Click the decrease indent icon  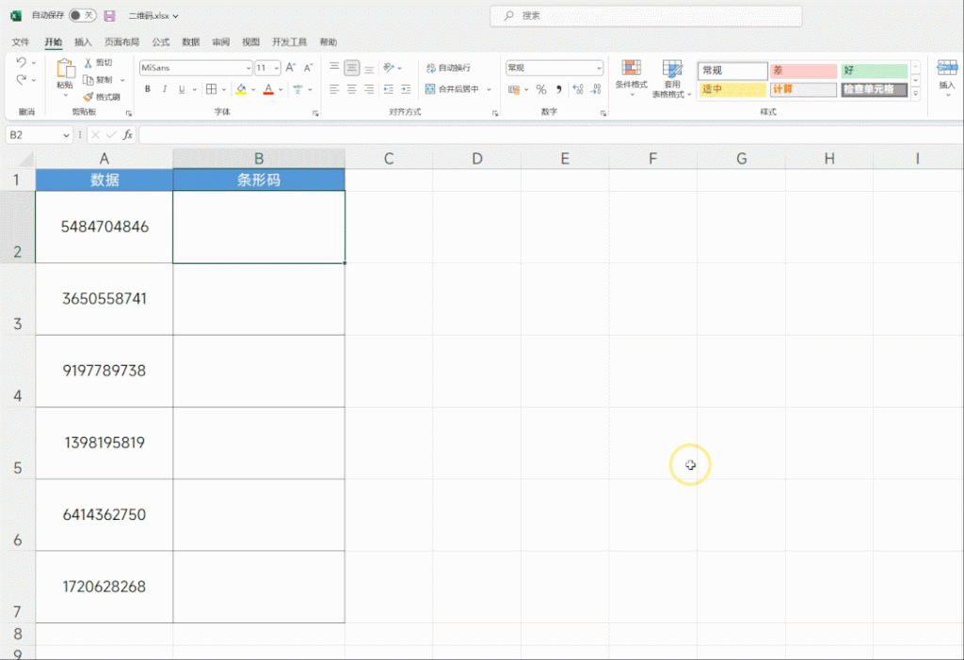click(x=389, y=89)
